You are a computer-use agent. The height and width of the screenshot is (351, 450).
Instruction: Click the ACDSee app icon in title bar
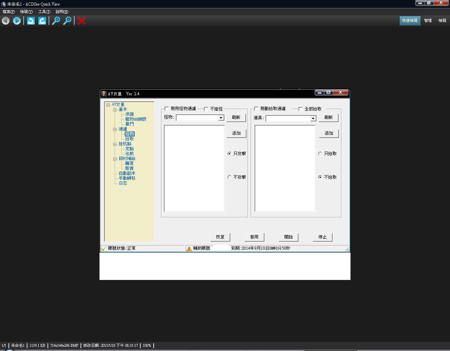point(4,4)
